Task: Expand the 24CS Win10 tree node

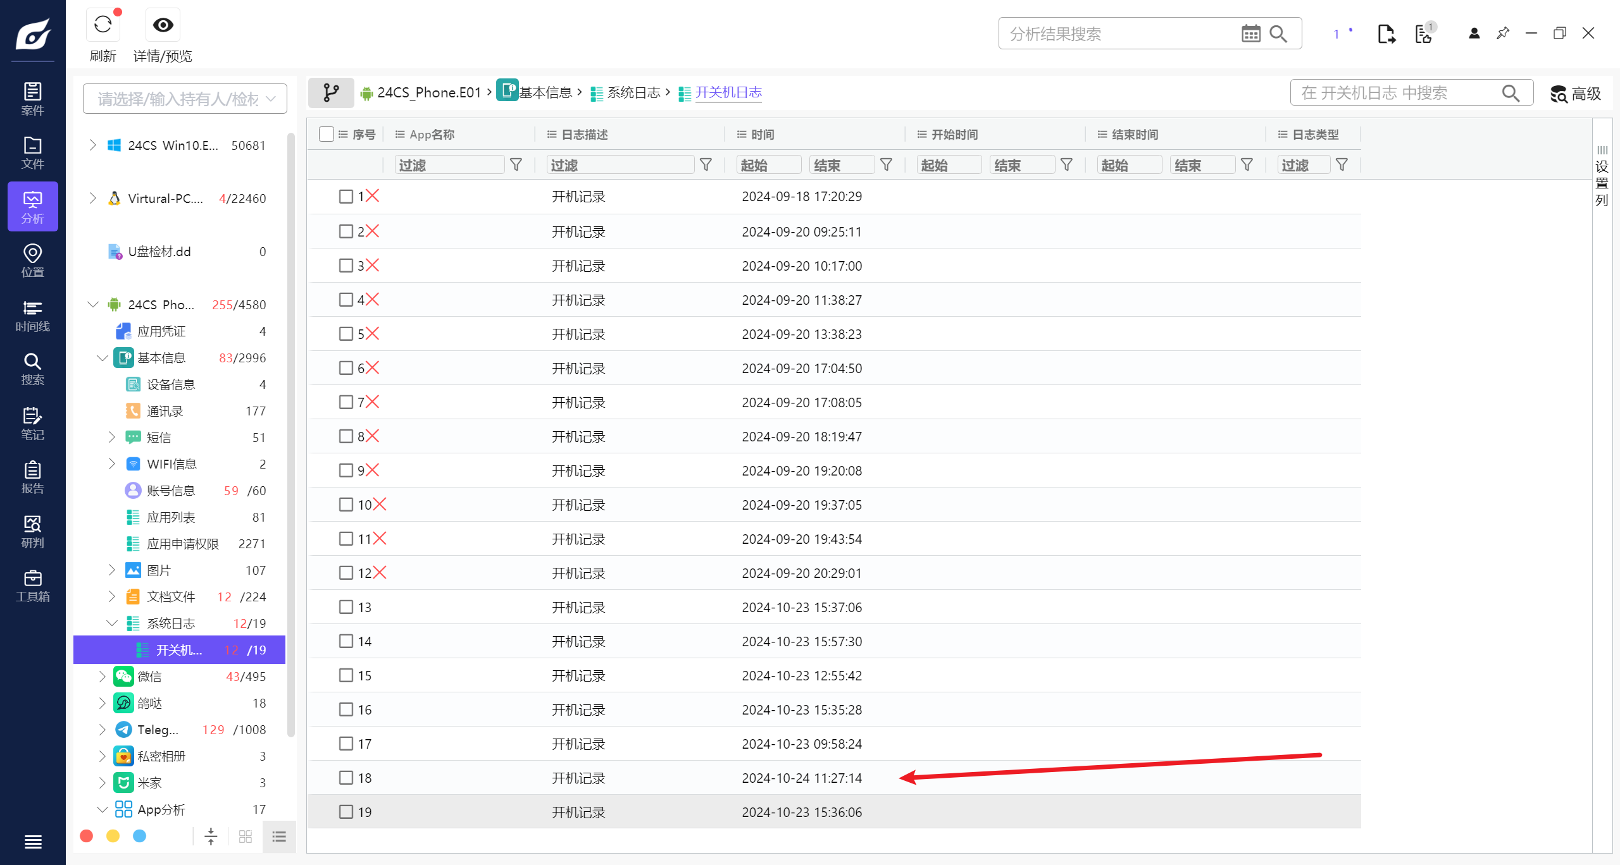Action: click(x=93, y=145)
